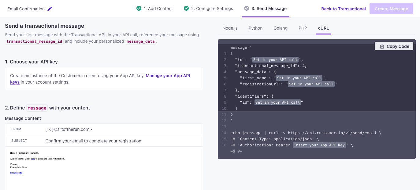Click the checkmark beside Configure Settings
The width and height of the screenshot is (420, 190).
(186, 9)
